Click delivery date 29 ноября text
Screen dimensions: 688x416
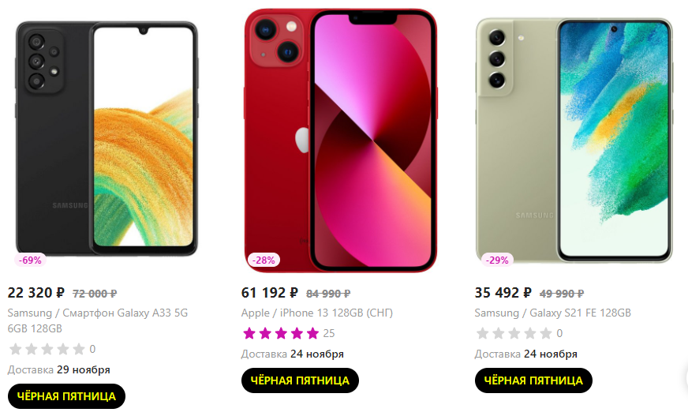(x=84, y=370)
